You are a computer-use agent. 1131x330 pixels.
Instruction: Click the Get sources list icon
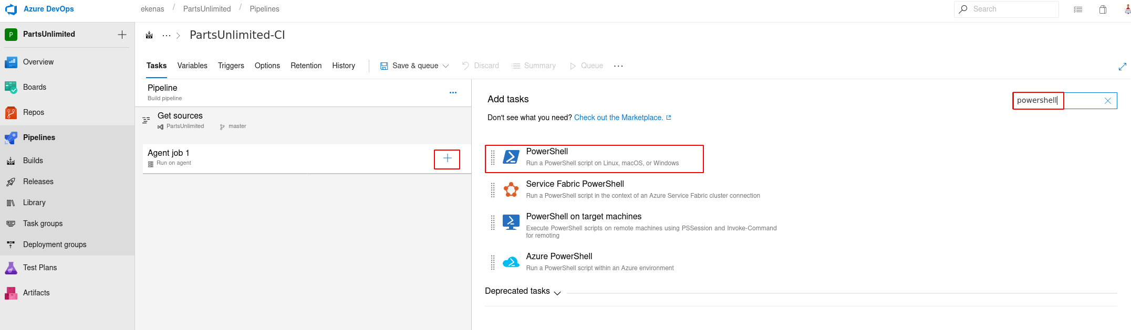click(x=146, y=120)
